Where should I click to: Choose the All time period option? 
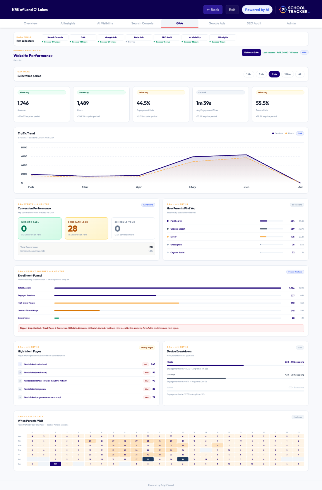(300, 74)
